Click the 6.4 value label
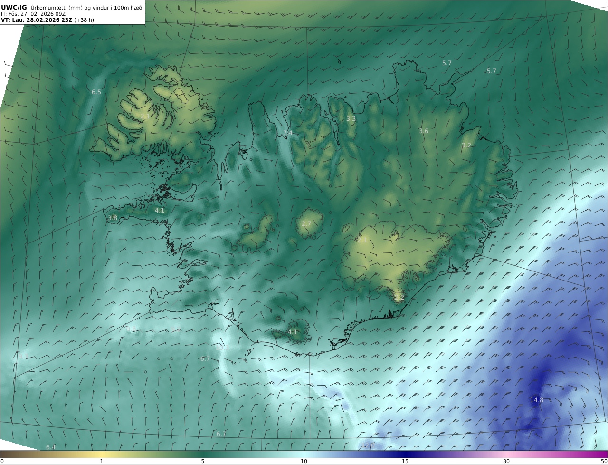 (x=51, y=447)
